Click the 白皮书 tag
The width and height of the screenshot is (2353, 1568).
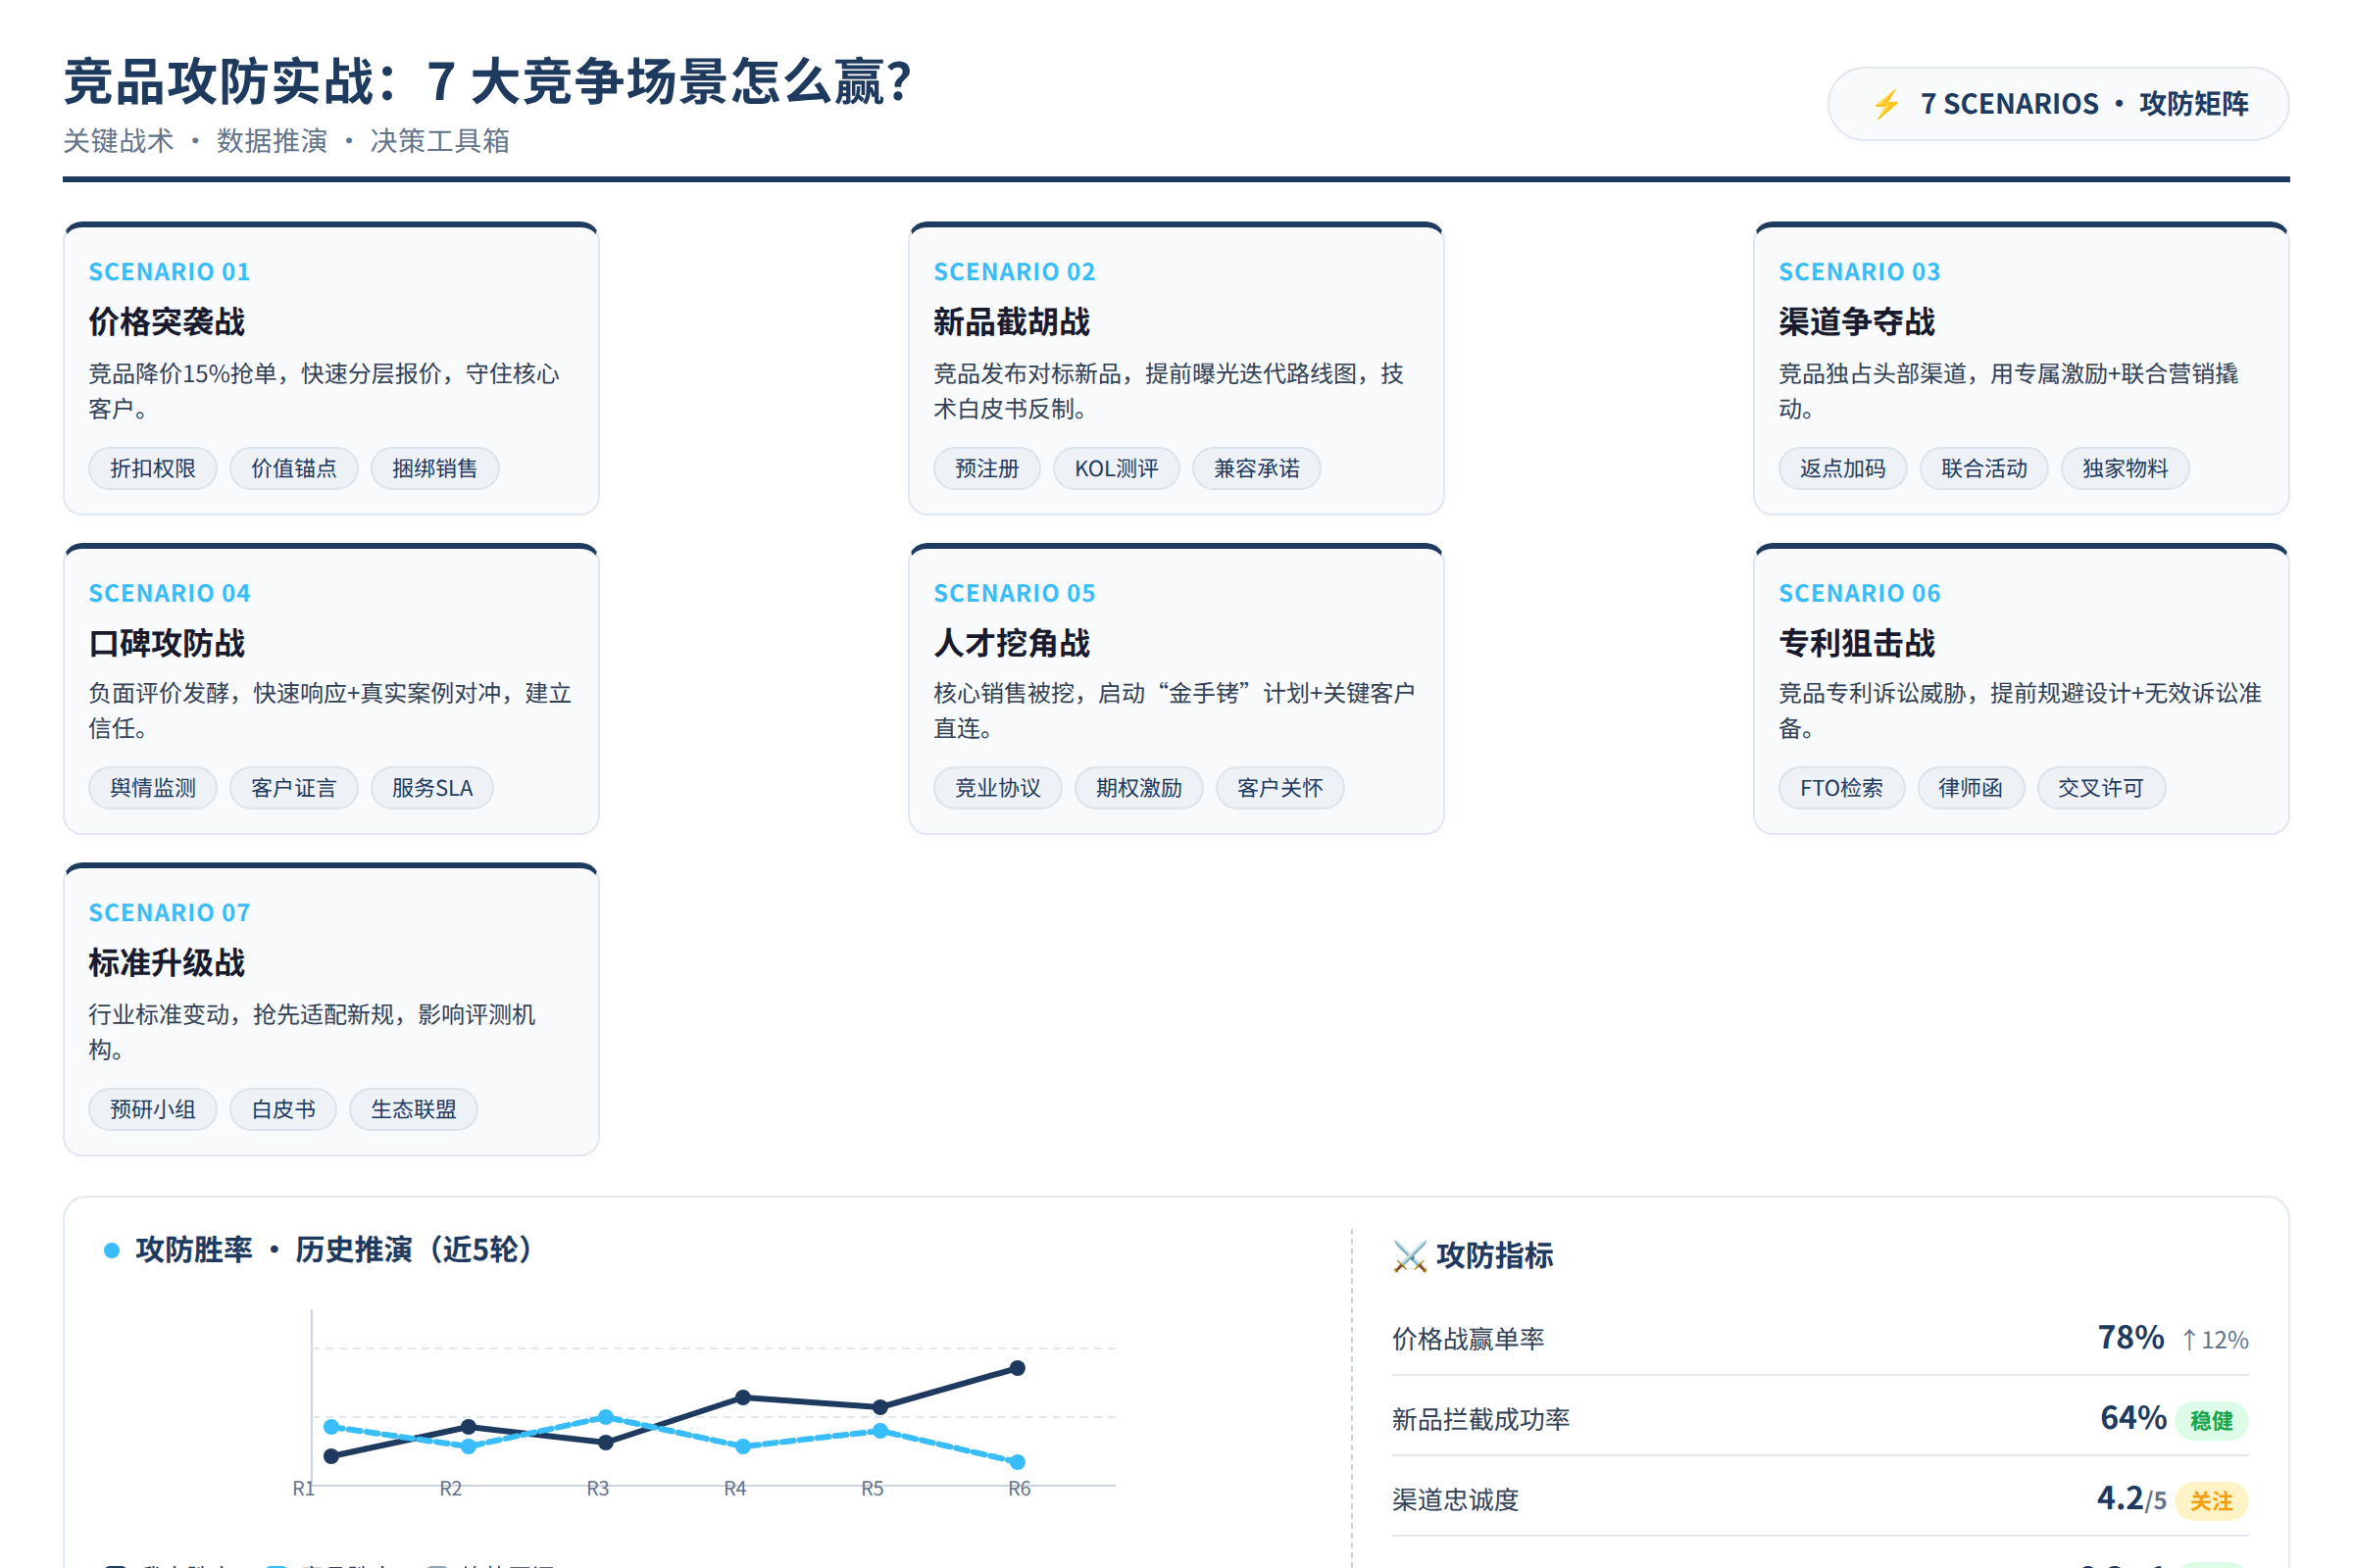[283, 1109]
